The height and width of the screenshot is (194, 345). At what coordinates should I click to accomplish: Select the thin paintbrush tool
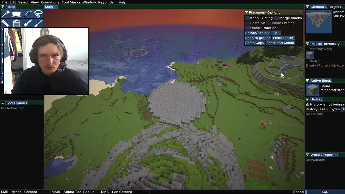pyautogui.click(x=39, y=23)
